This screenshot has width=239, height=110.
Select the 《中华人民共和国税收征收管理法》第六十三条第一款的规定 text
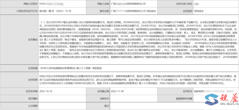70,68
